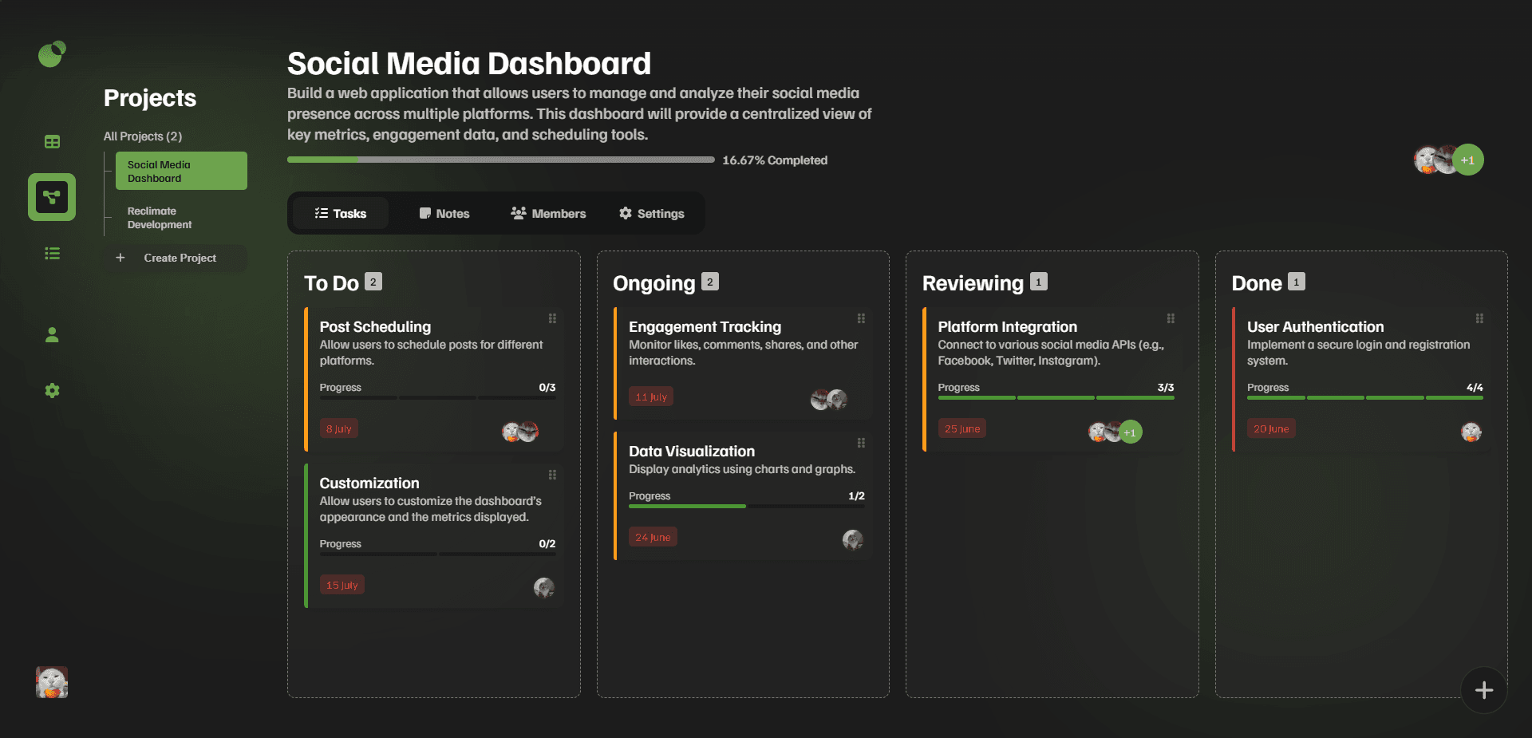Click the 16.67% Completed progress bar
This screenshot has width=1532, height=738.
[x=499, y=160]
